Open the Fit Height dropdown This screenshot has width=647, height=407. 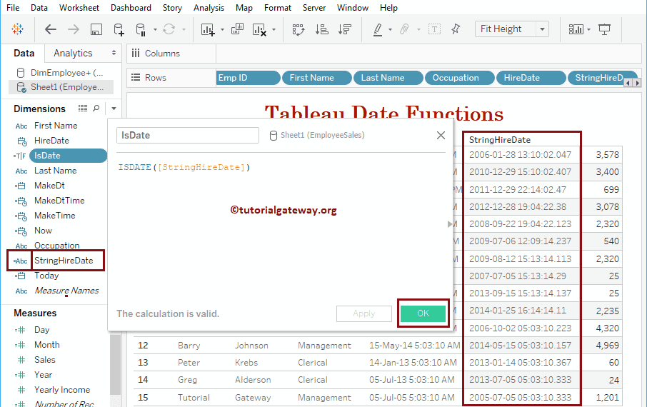pyautogui.click(x=542, y=29)
